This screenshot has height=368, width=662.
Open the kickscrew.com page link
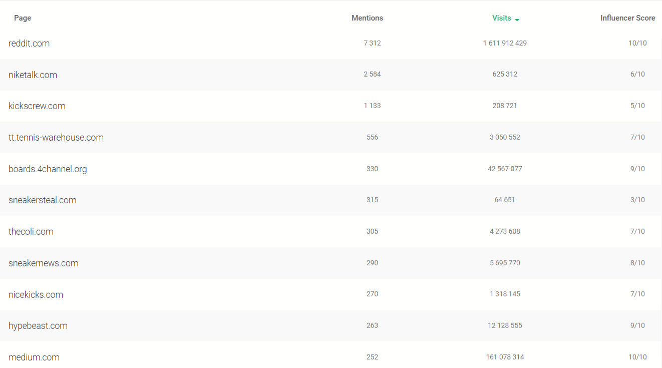[x=37, y=106]
